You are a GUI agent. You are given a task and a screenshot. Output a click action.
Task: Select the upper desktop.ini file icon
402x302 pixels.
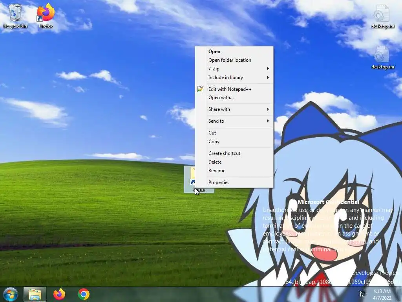click(382, 16)
